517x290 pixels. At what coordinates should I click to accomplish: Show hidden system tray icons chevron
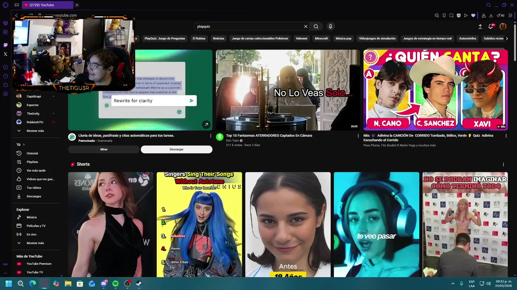453,284
